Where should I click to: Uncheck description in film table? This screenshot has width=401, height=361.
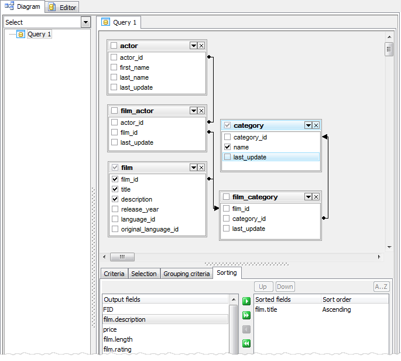click(x=115, y=199)
